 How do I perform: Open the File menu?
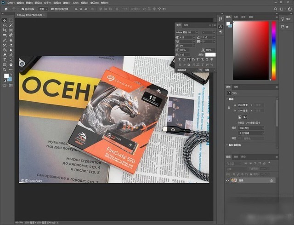11,3
